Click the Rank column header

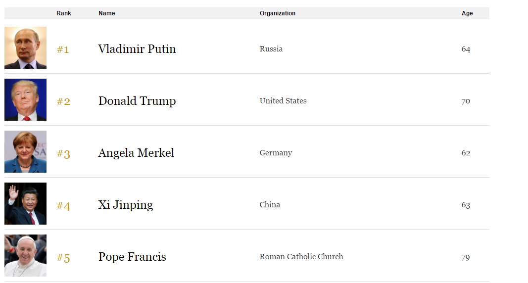click(63, 13)
